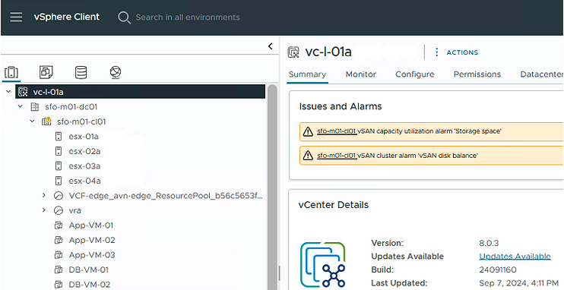Collapse the vc-l-01a vCenter tree node
The width and height of the screenshot is (564, 290).
[x=8, y=92]
